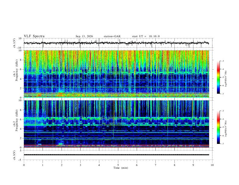Click the ch.1 Frequency (kHz) axis label
Image resolution: width=239 pixels, height=185 pixels.
click(x=15, y=70)
